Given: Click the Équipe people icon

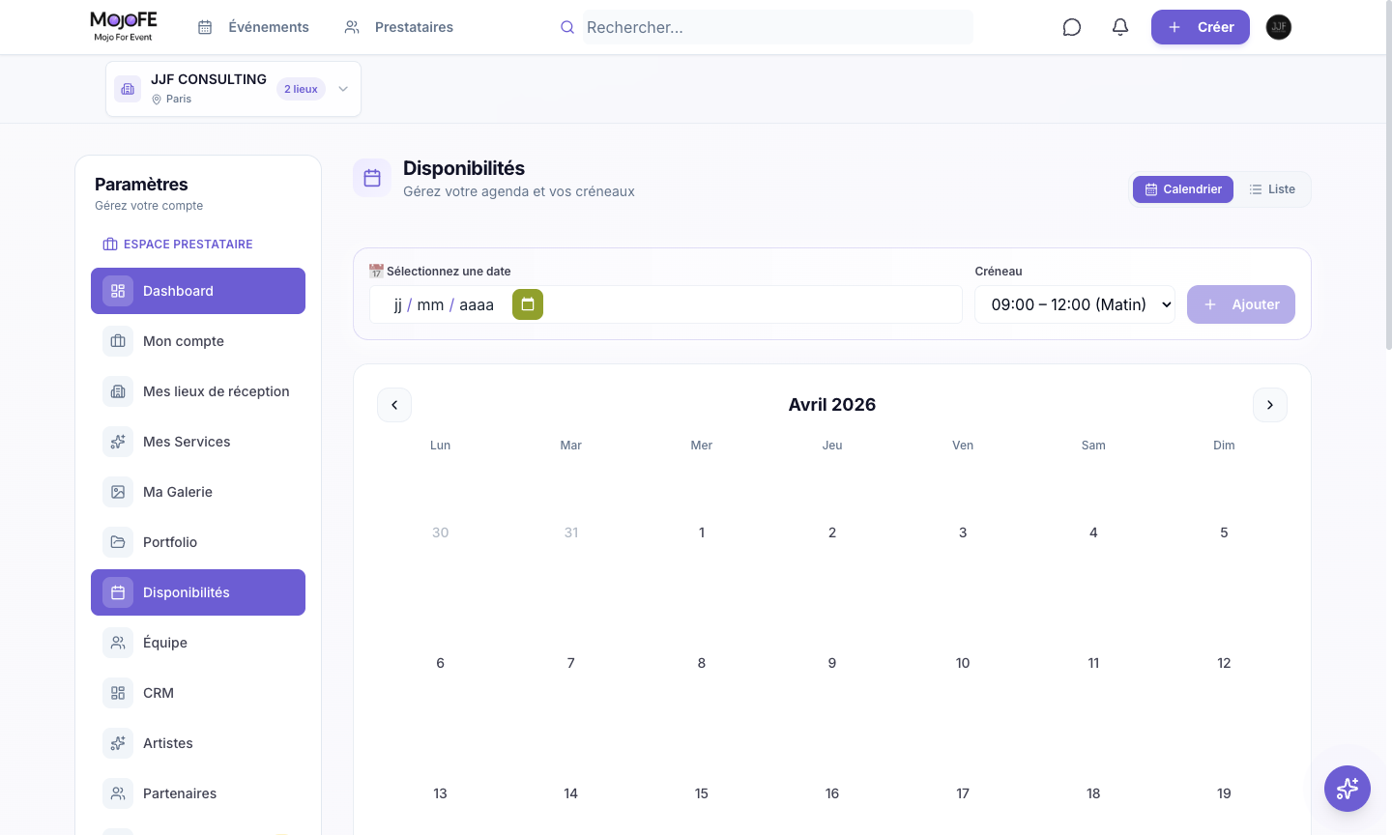Looking at the screenshot, I should 118,643.
